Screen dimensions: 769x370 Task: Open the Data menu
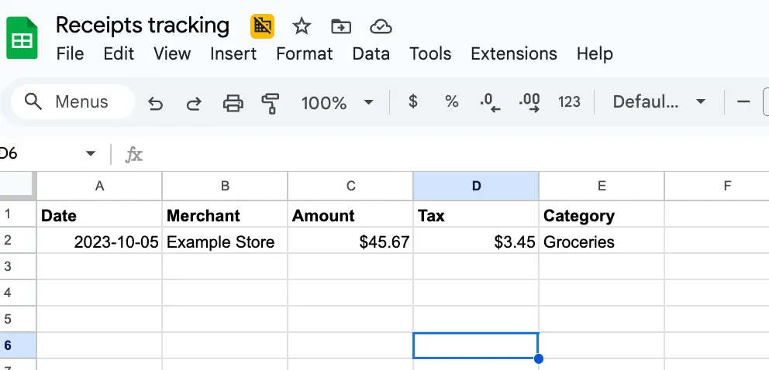[x=371, y=53]
